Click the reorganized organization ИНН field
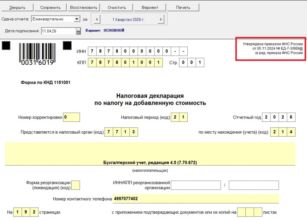The image size is (307, 222). click(196, 185)
